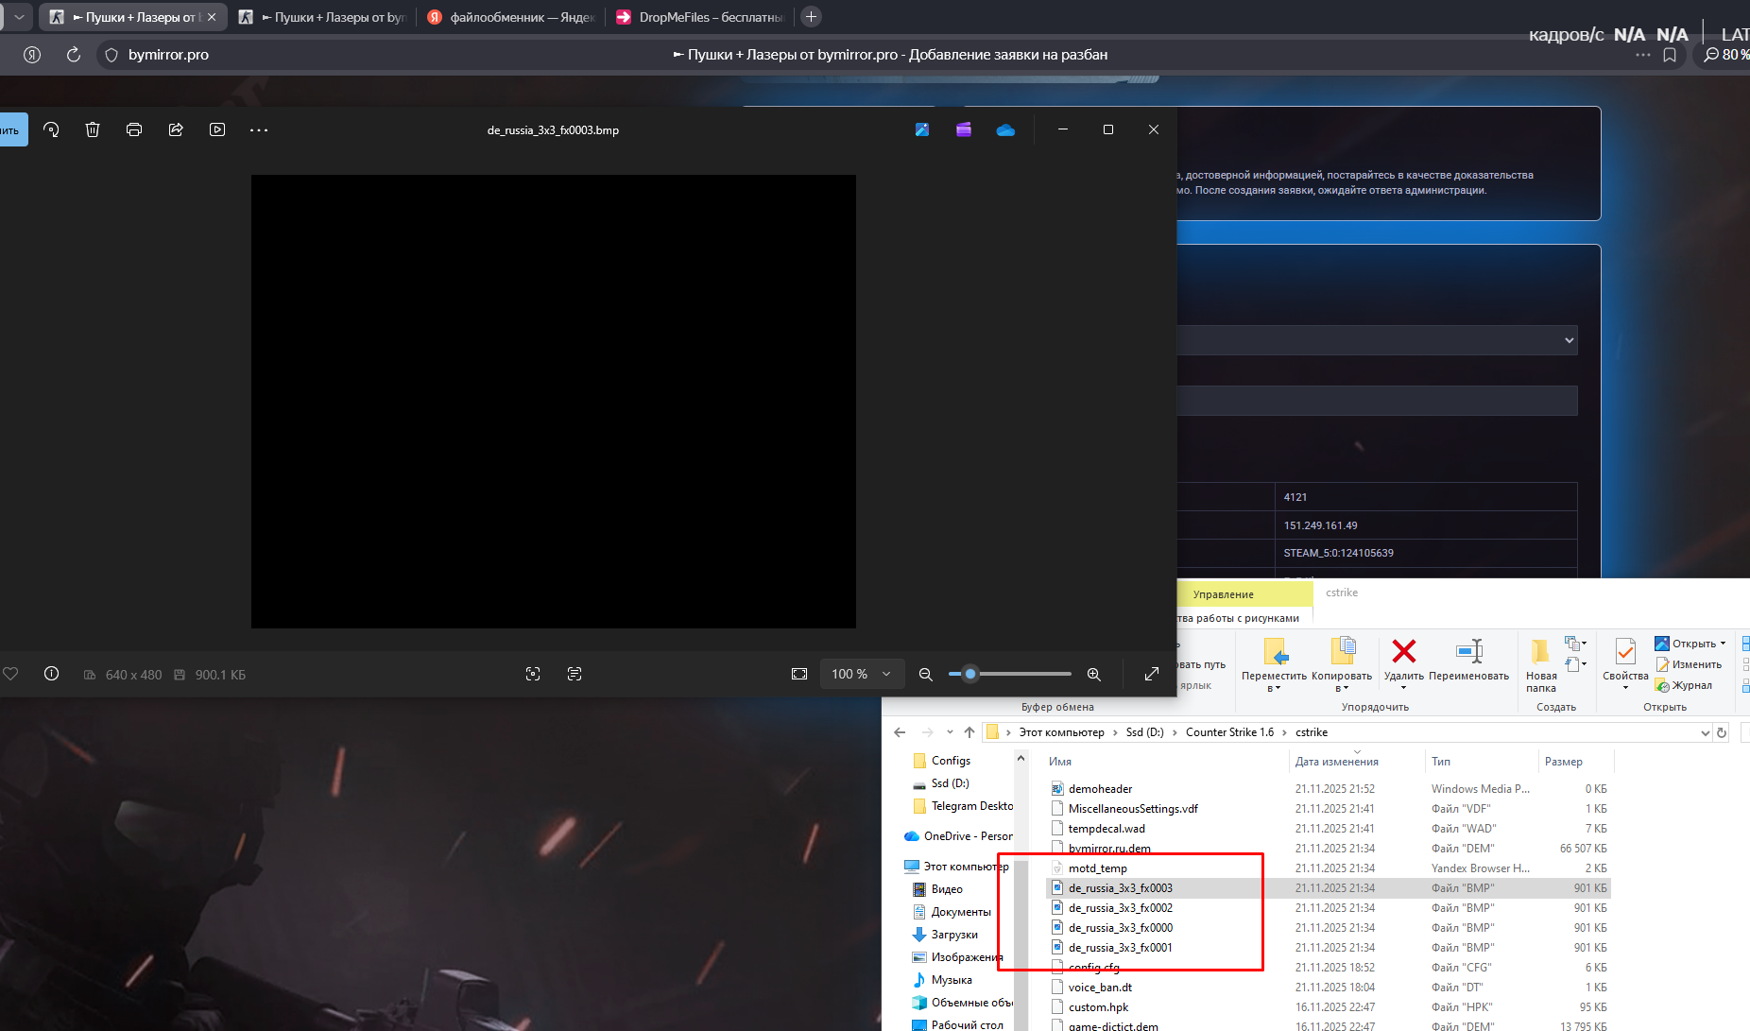Click the Удалить button in ribbon
The image size is (1750, 1031).
(x=1403, y=660)
